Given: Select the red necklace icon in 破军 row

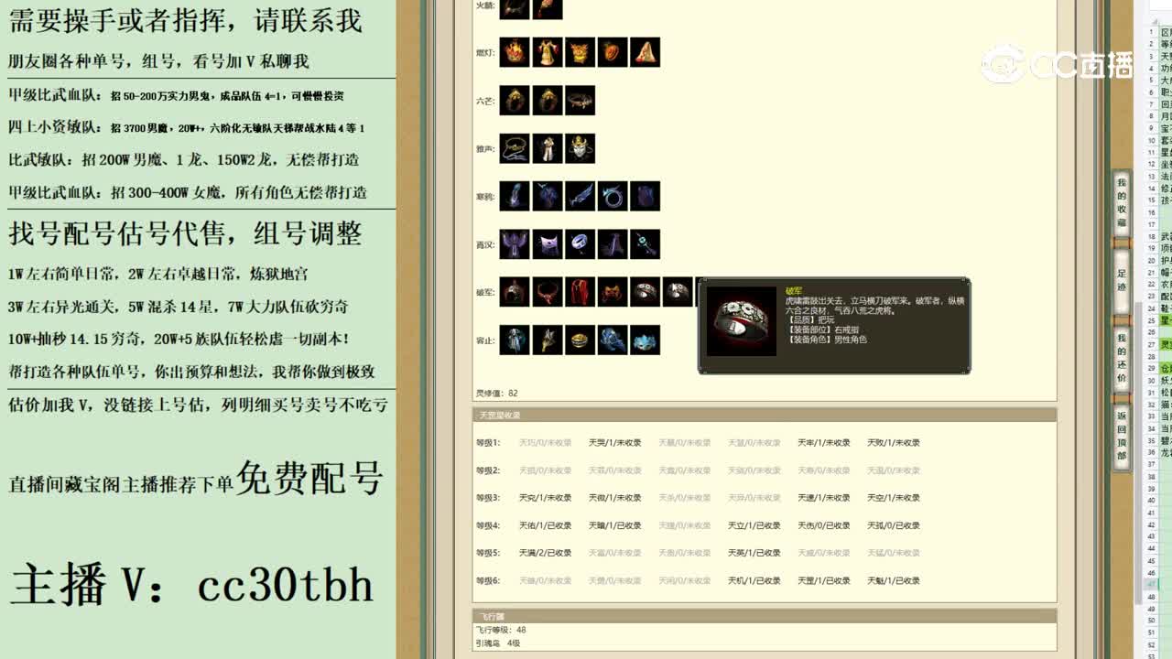Looking at the screenshot, I should pyautogui.click(x=548, y=292).
